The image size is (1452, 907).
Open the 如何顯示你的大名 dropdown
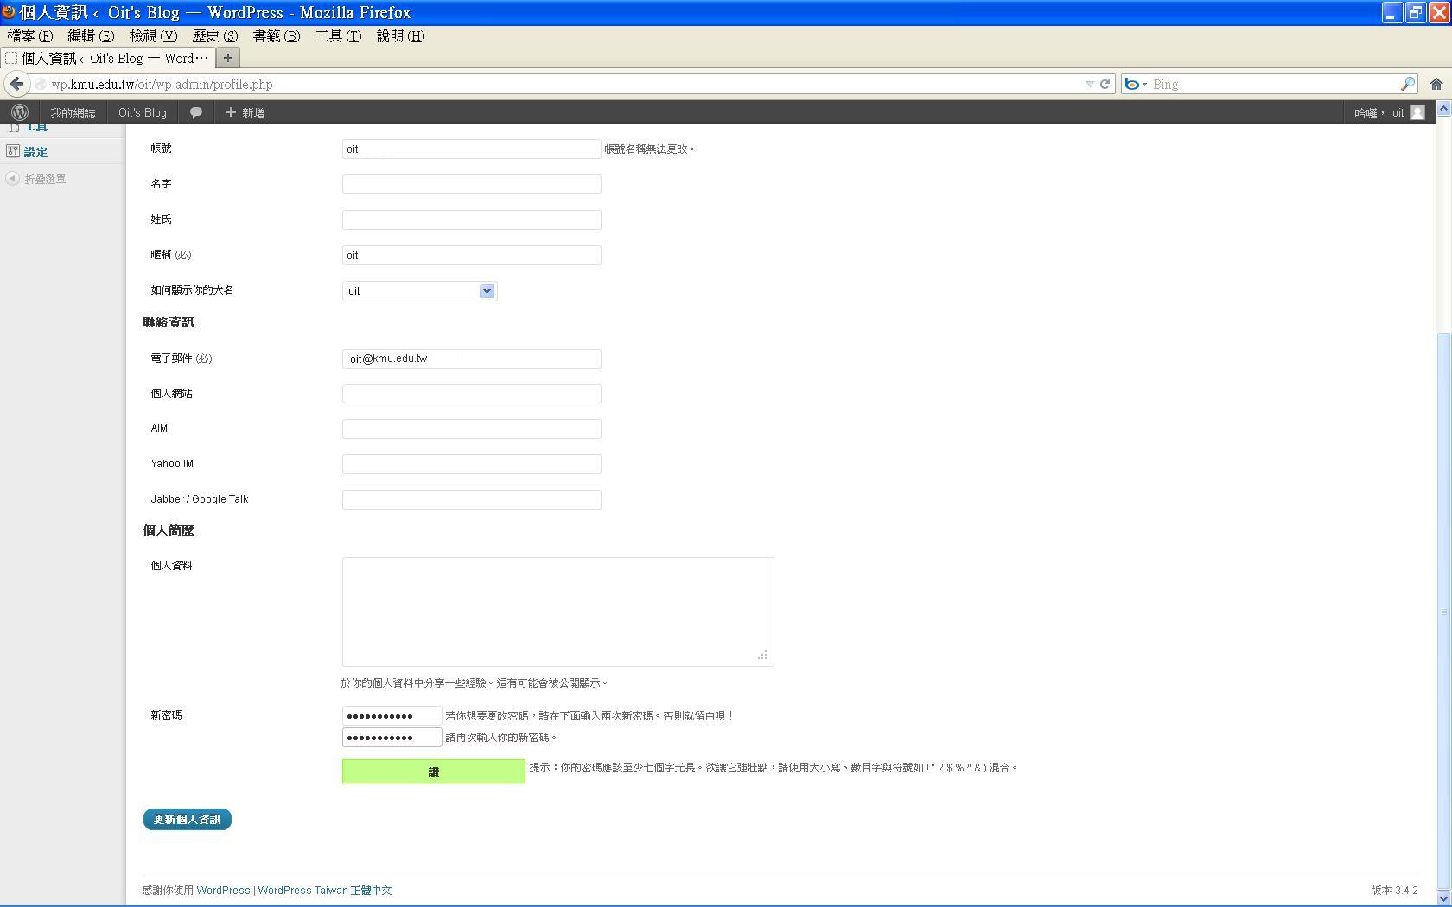click(419, 290)
